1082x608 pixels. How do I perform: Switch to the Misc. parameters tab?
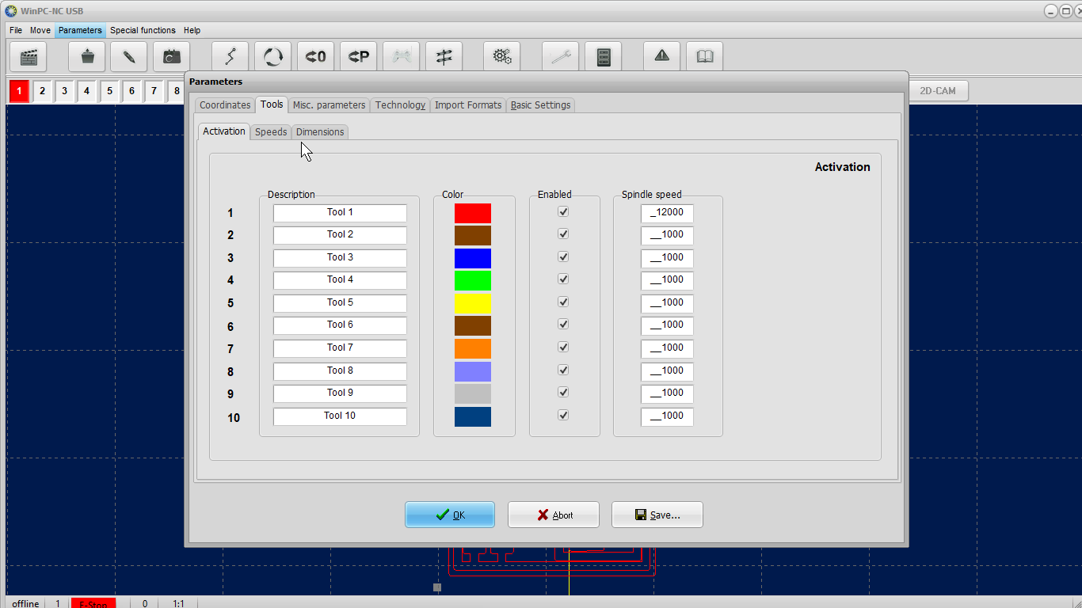[329, 105]
